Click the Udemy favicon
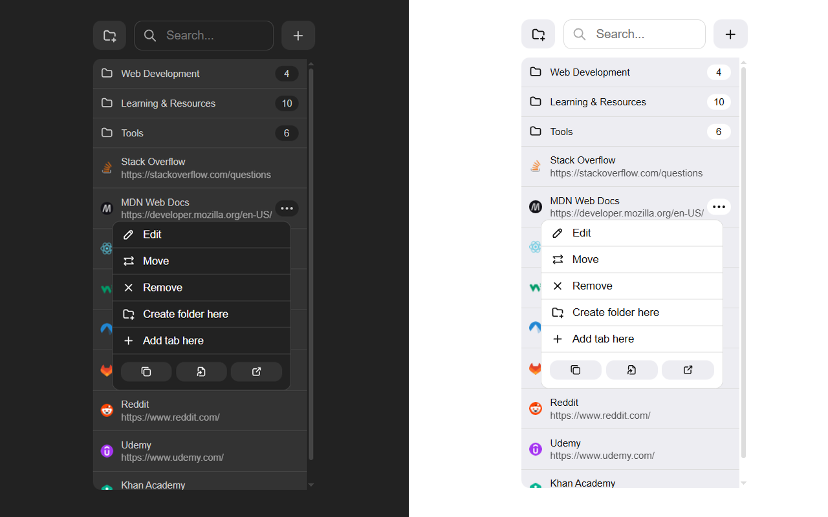 (x=107, y=450)
